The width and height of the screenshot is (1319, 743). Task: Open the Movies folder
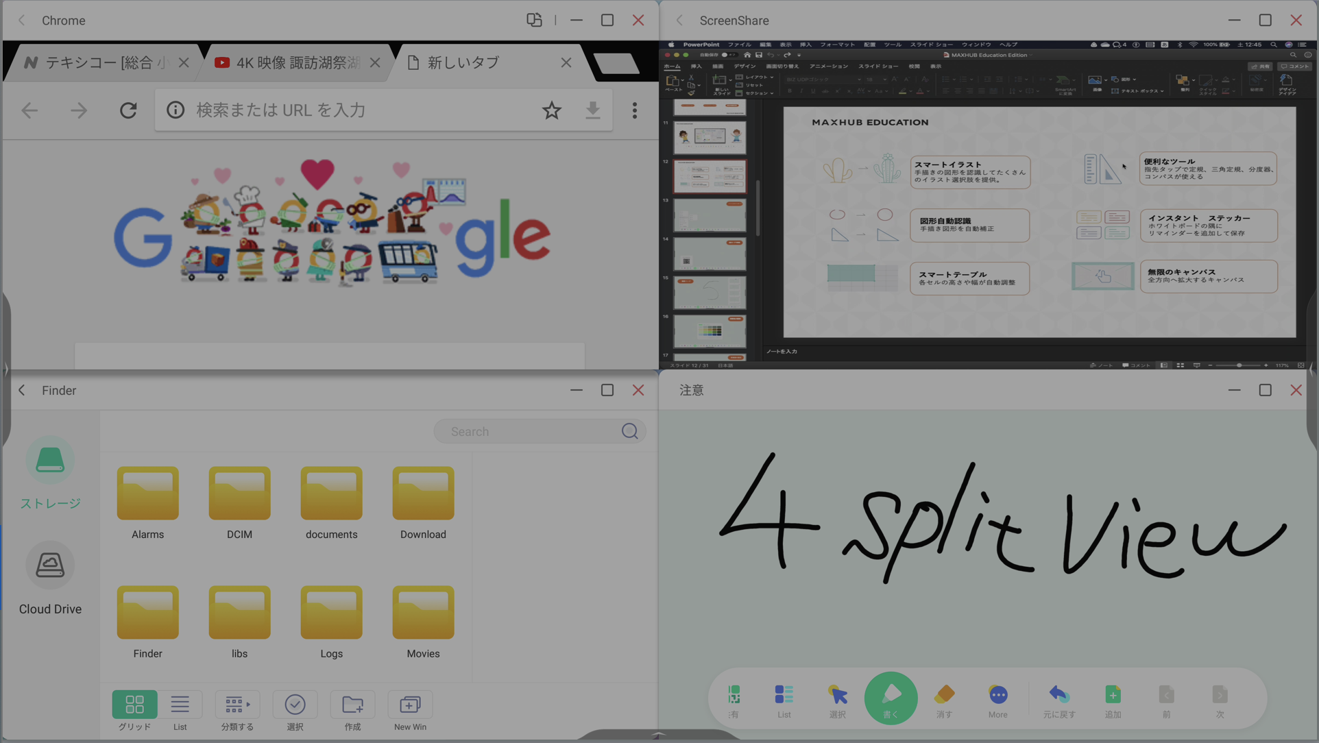(x=423, y=623)
